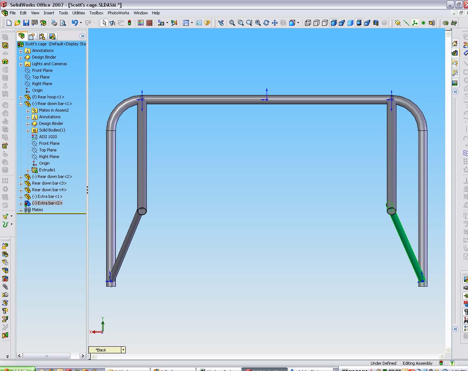Click the Save disk icon

coord(26,23)
